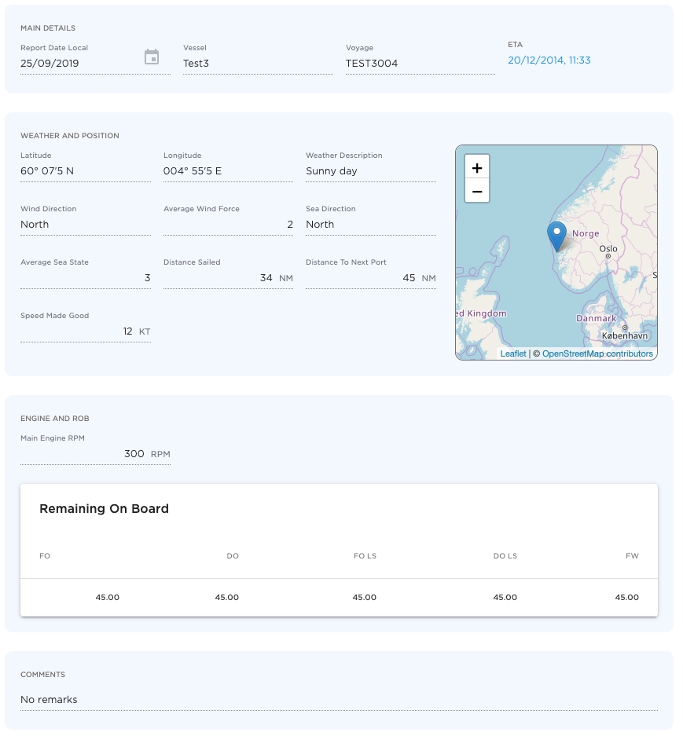Click the Oslo label on the map

point(608,249)
